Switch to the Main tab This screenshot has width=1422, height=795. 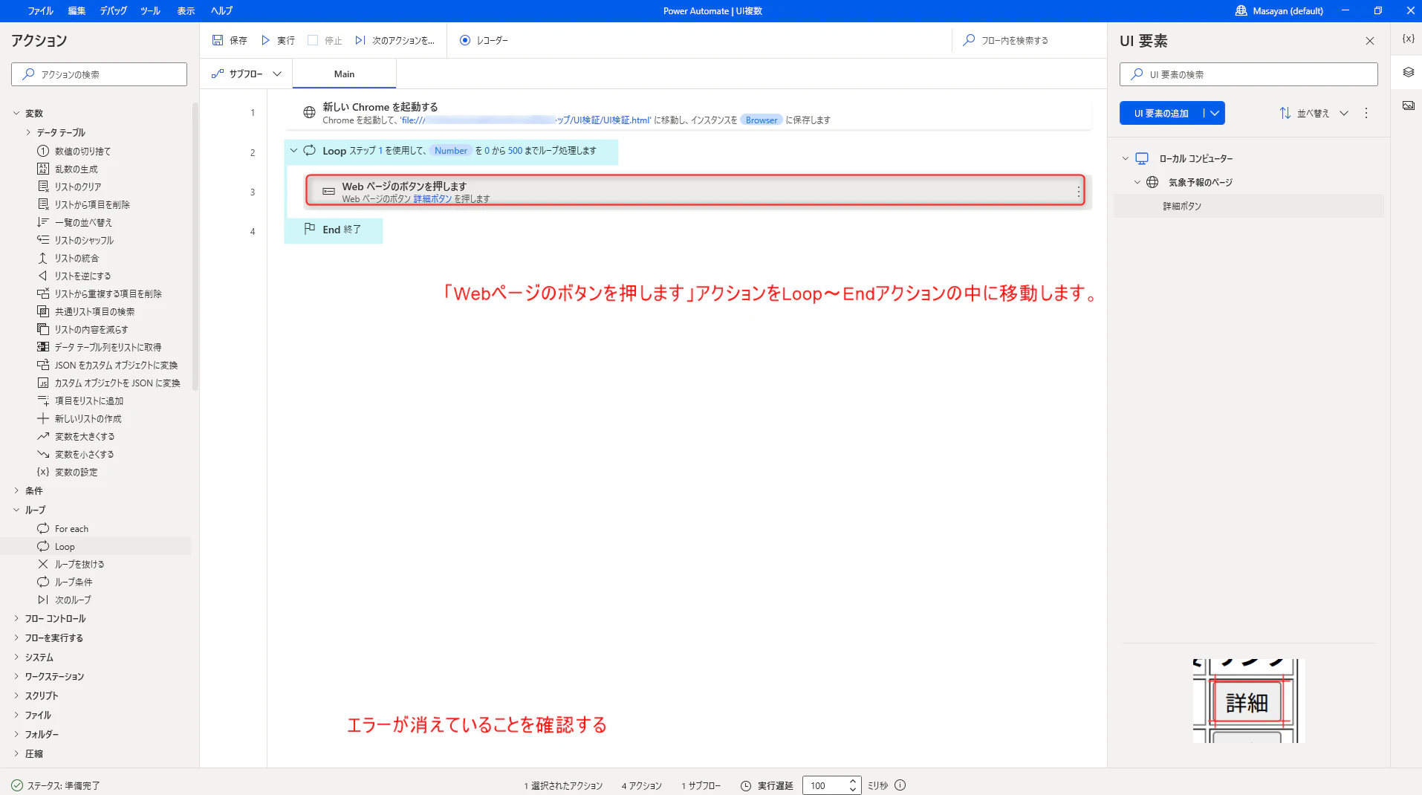point(344,74)
